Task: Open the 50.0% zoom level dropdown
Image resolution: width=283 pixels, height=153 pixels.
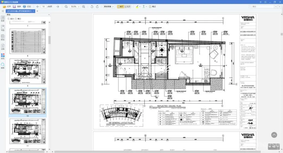Action: (x=75, y=6)
